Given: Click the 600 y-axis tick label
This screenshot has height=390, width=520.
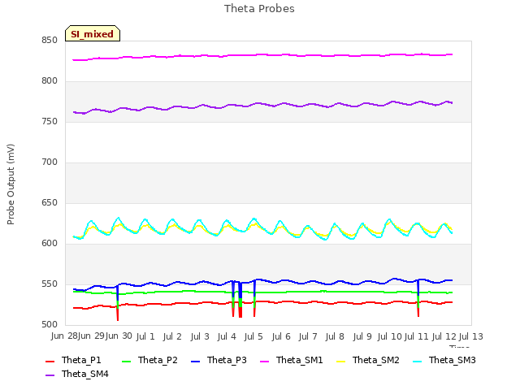Looking at the screenshot, I should coord(50,244).
